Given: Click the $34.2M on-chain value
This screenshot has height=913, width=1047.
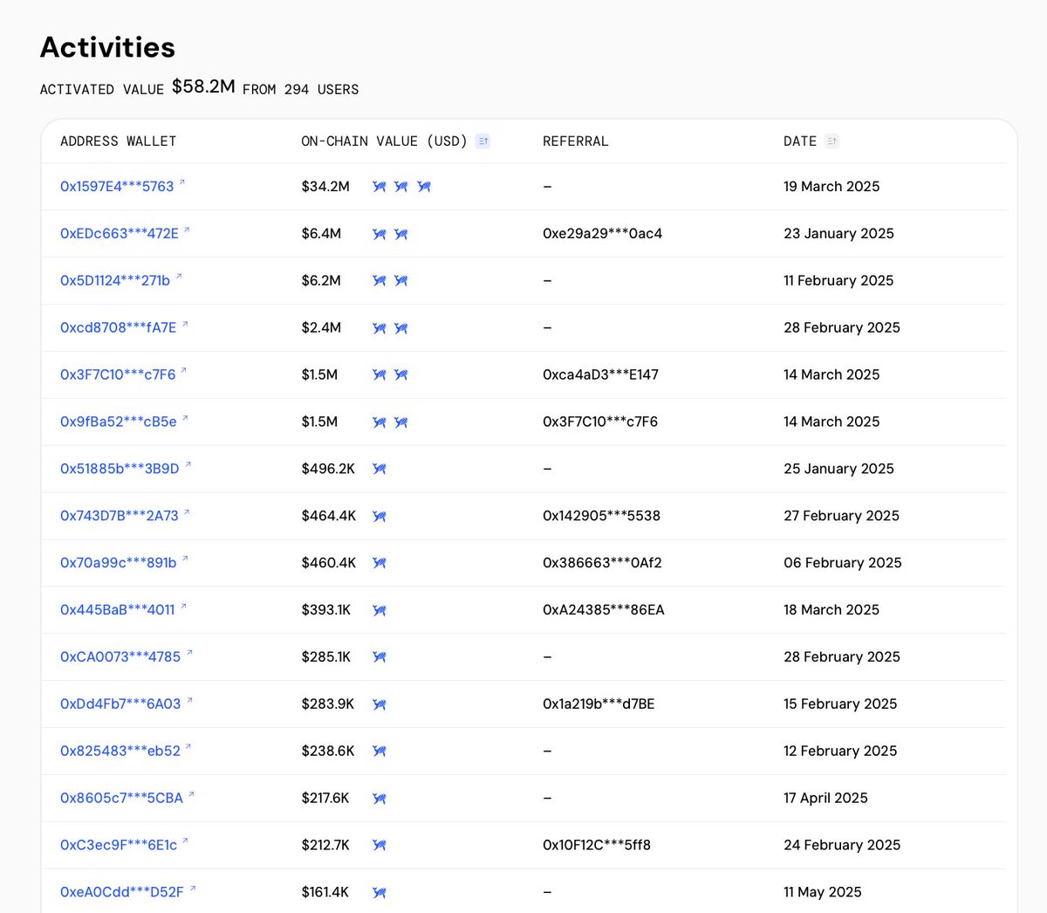Looking at the screenshot, I should [x=325, y=187].
